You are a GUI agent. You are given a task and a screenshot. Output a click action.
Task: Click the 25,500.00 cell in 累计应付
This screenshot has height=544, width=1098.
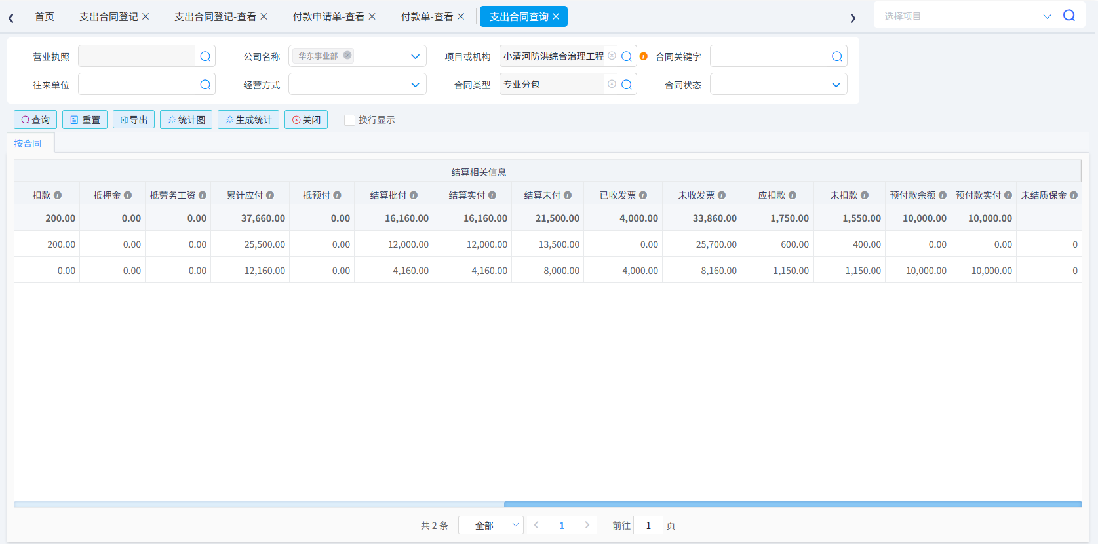click(250, 244)
